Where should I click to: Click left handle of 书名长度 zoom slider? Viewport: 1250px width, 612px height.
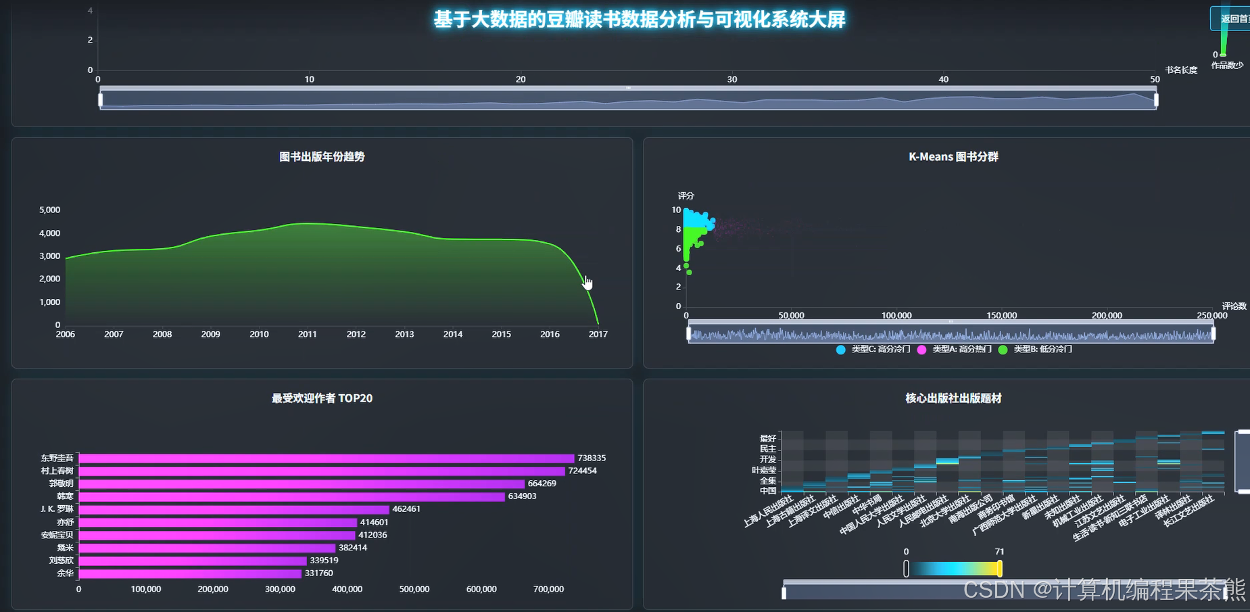click(101, 99)
